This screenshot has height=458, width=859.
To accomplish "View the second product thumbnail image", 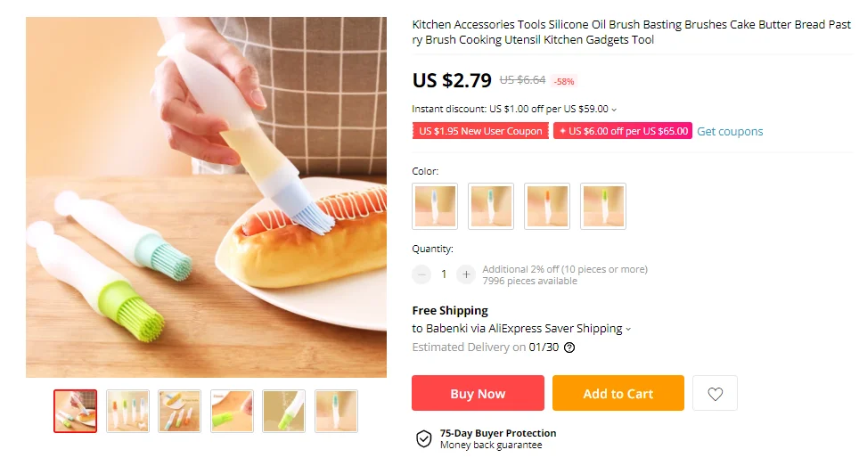I will pyautogui.click(x=127, y=411).
